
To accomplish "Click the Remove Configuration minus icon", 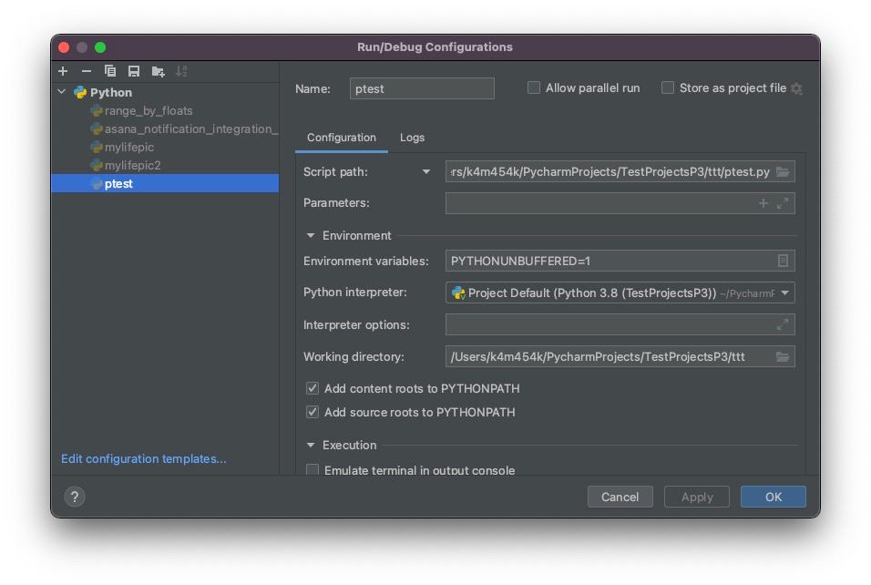I will click(x=87, y=71).
